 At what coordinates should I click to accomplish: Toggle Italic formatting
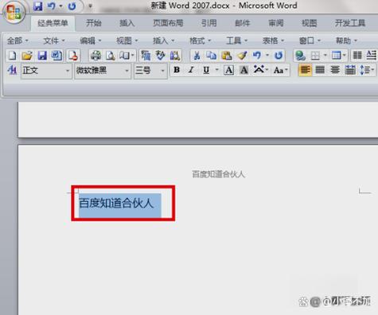pyautogui.click(x=191, y=70)
